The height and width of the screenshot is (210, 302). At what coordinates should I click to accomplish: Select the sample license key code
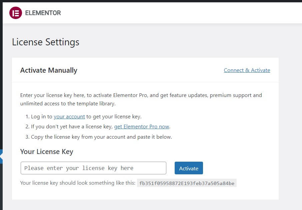click(187, 183)
